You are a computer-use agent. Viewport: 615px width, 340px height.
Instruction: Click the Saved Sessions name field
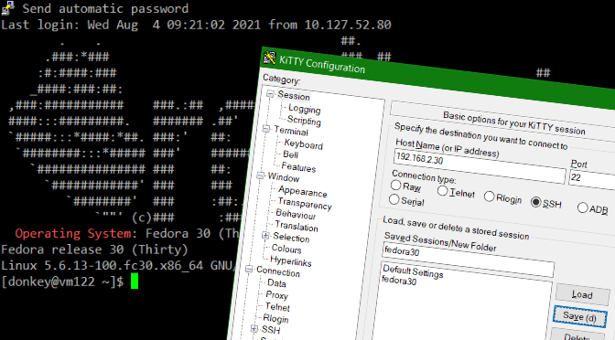coord(468,260)
